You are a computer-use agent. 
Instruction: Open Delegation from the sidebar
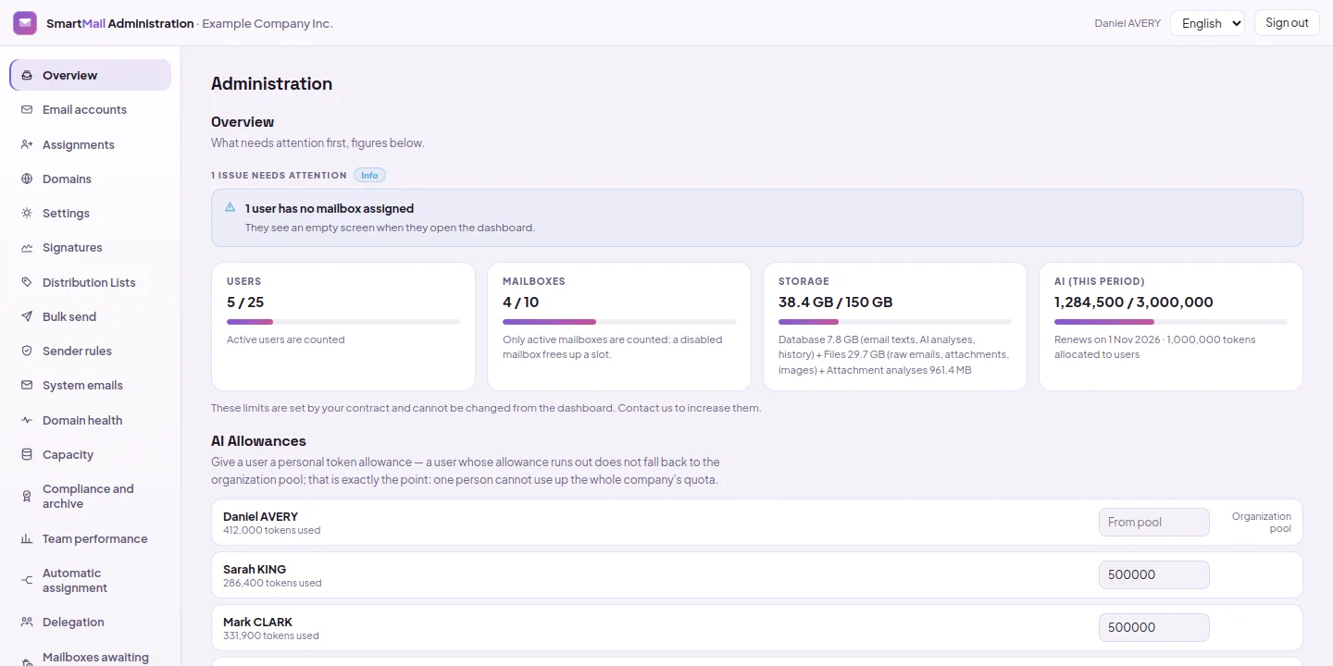coord(91,623)
